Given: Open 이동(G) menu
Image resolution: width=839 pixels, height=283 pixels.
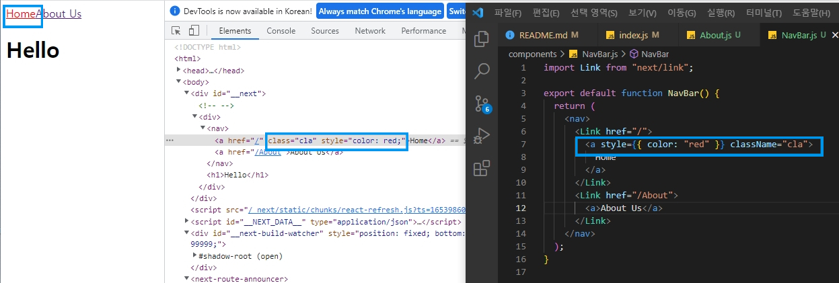Looking at the screenshot, I should [x=682, y=13].
